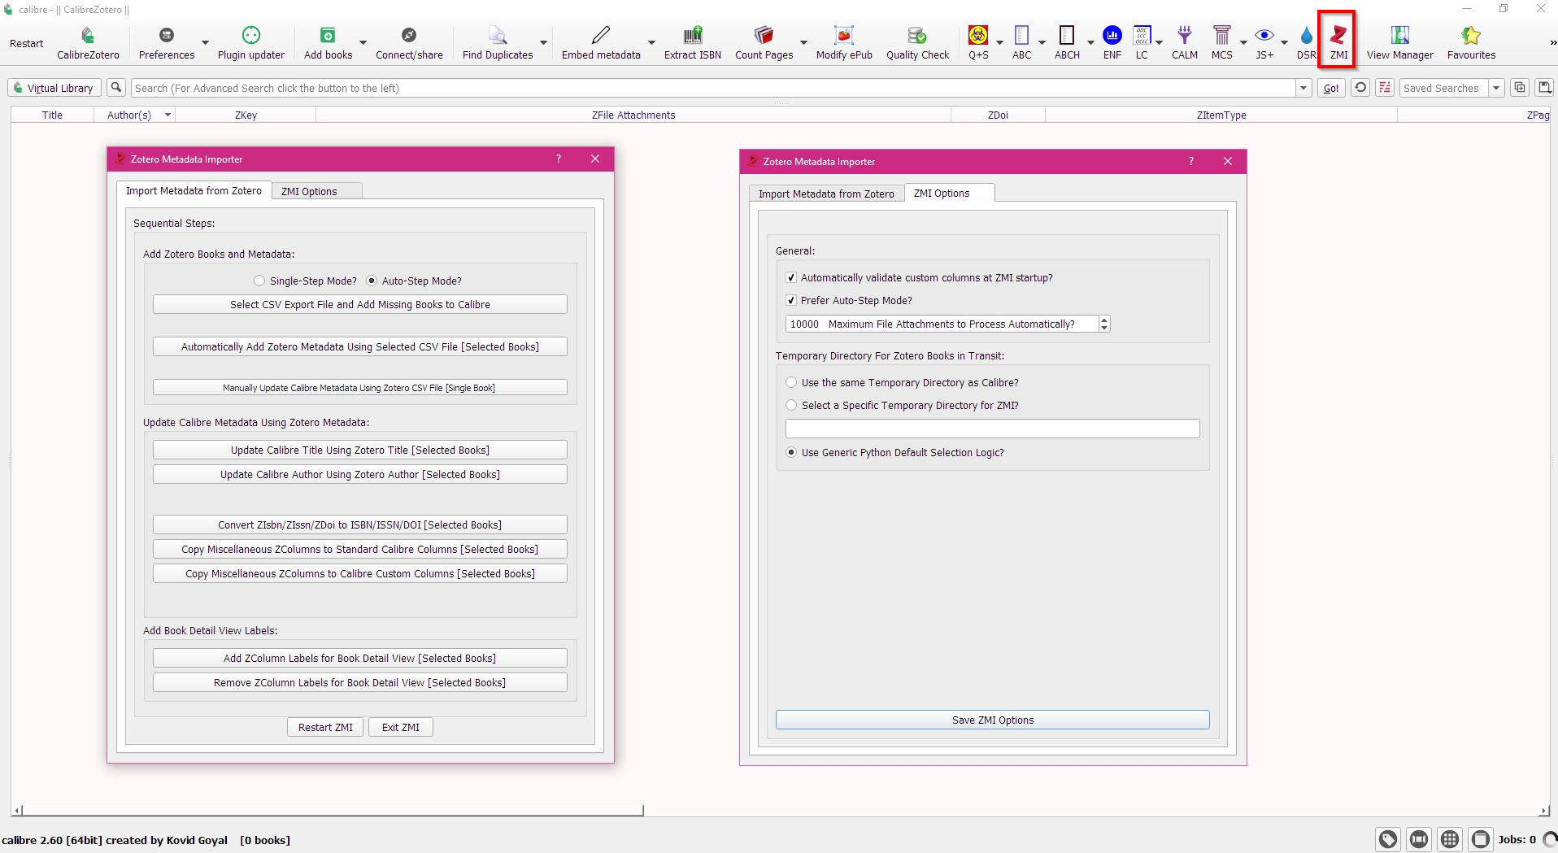
Task: Switch to Import Metadata from Zotero tab in right dialog
Action: [825, 194]
